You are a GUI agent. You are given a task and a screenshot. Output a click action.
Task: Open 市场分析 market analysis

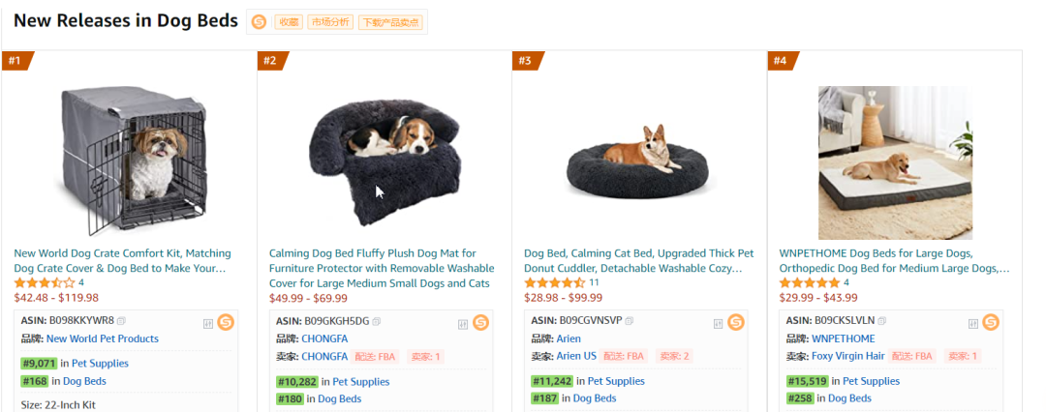[x=329, y=22]
